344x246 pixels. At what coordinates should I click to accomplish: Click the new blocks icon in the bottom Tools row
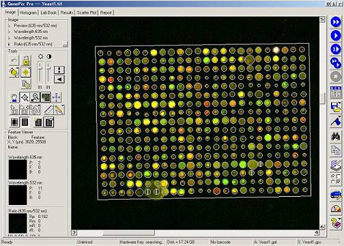click(x=38, y=122)
